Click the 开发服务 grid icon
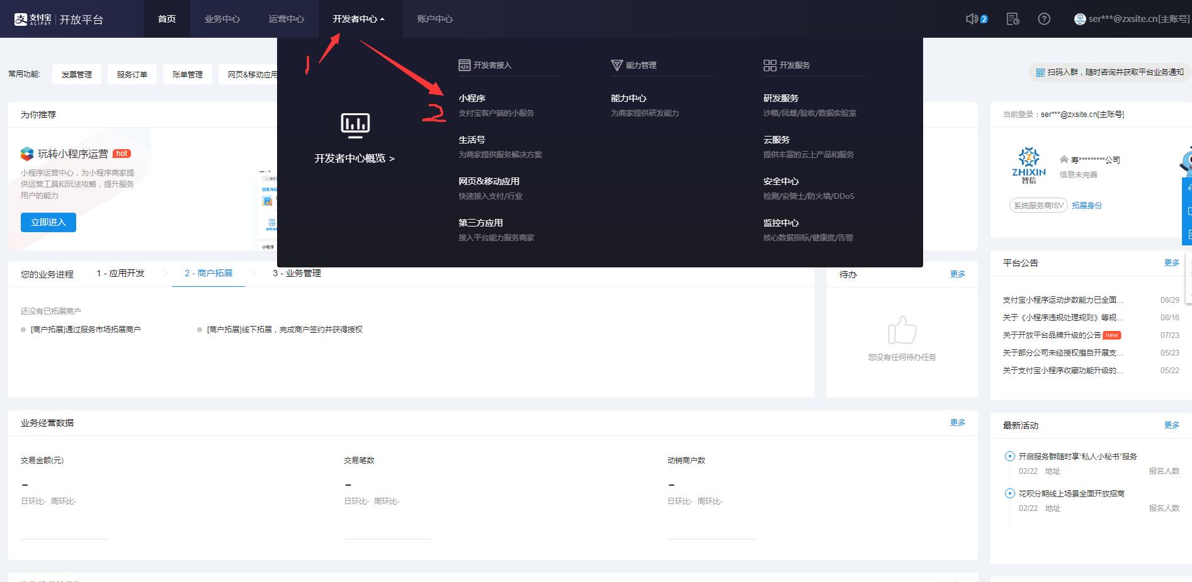 coord(769,65)
